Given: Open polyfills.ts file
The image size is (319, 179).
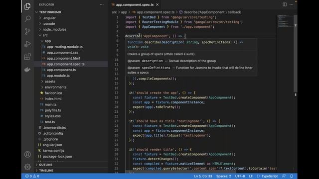Looking at the screenshot, I should 53,110.
